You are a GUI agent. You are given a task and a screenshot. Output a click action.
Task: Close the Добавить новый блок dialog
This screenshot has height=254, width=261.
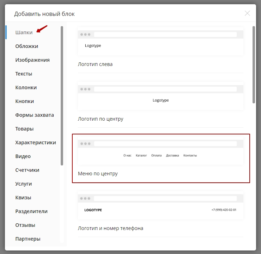pyautogui.click(x=247, y=13)
